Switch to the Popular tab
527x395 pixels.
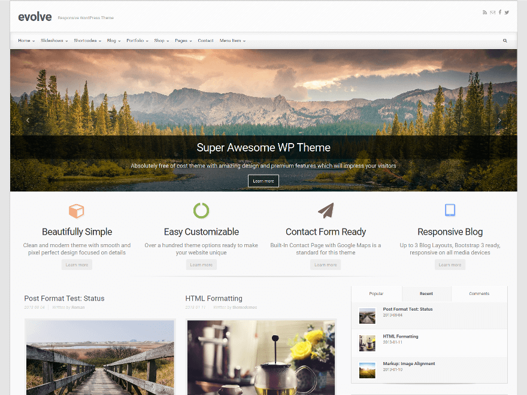(x=376, y=294)
